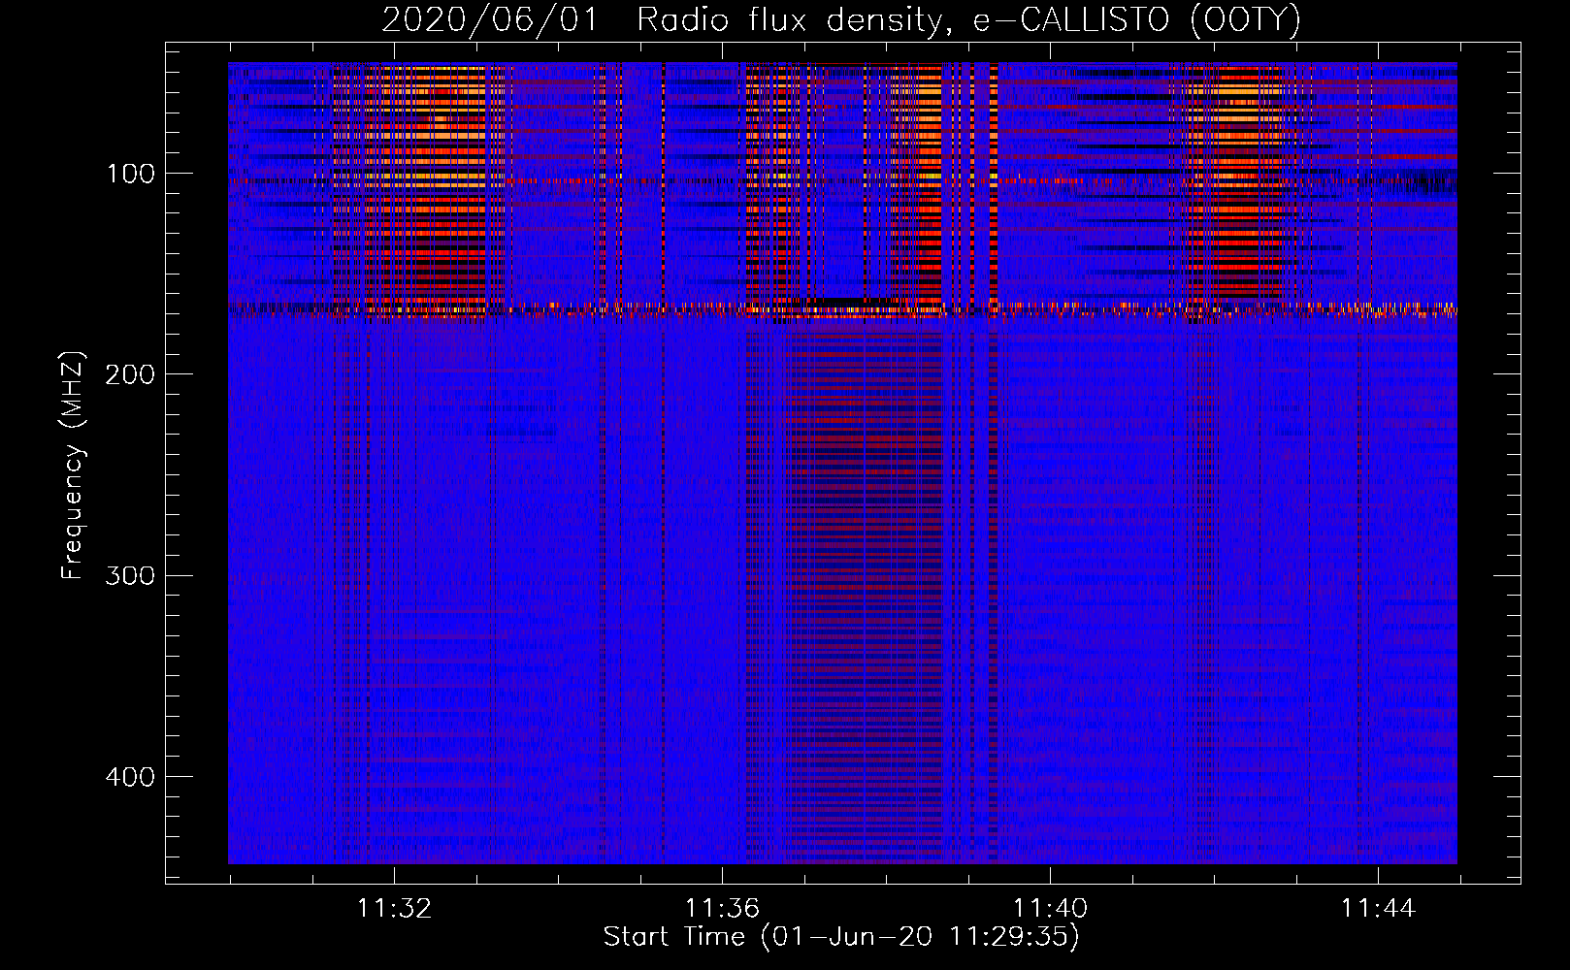Click the 400 frequency tick label
The image size is (1570, 970).
(x=130, y=777)
